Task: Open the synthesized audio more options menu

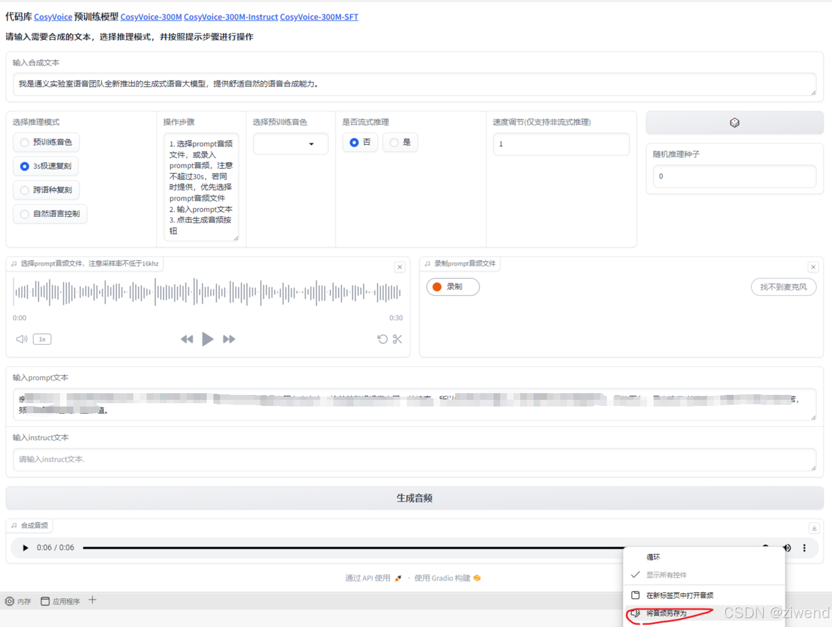Action: [804, 548]
